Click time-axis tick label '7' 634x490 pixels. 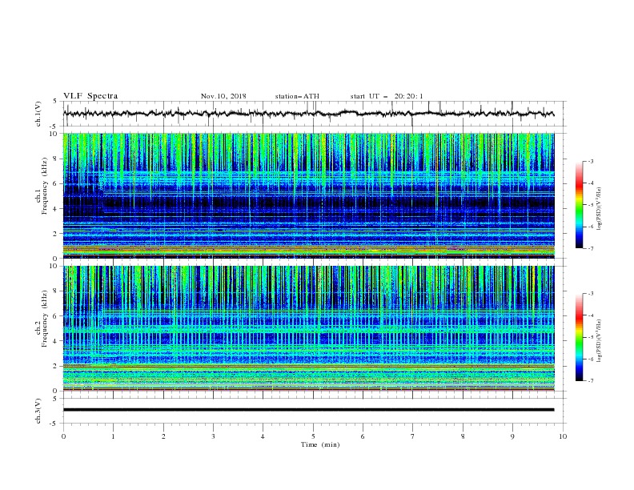(x=413, y=436)
